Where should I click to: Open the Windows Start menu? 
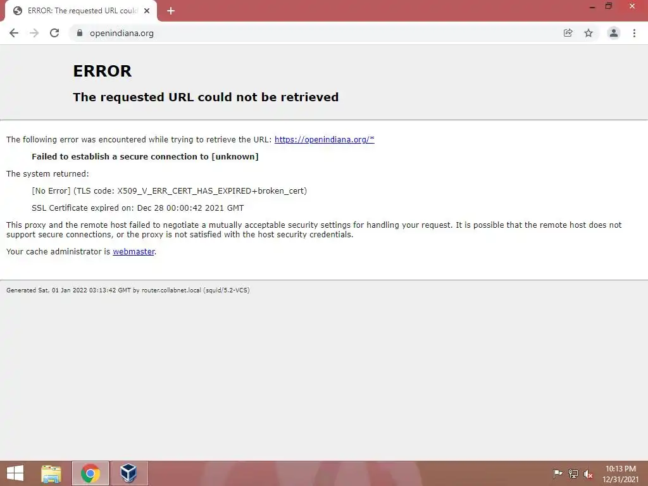coord(15,473)
